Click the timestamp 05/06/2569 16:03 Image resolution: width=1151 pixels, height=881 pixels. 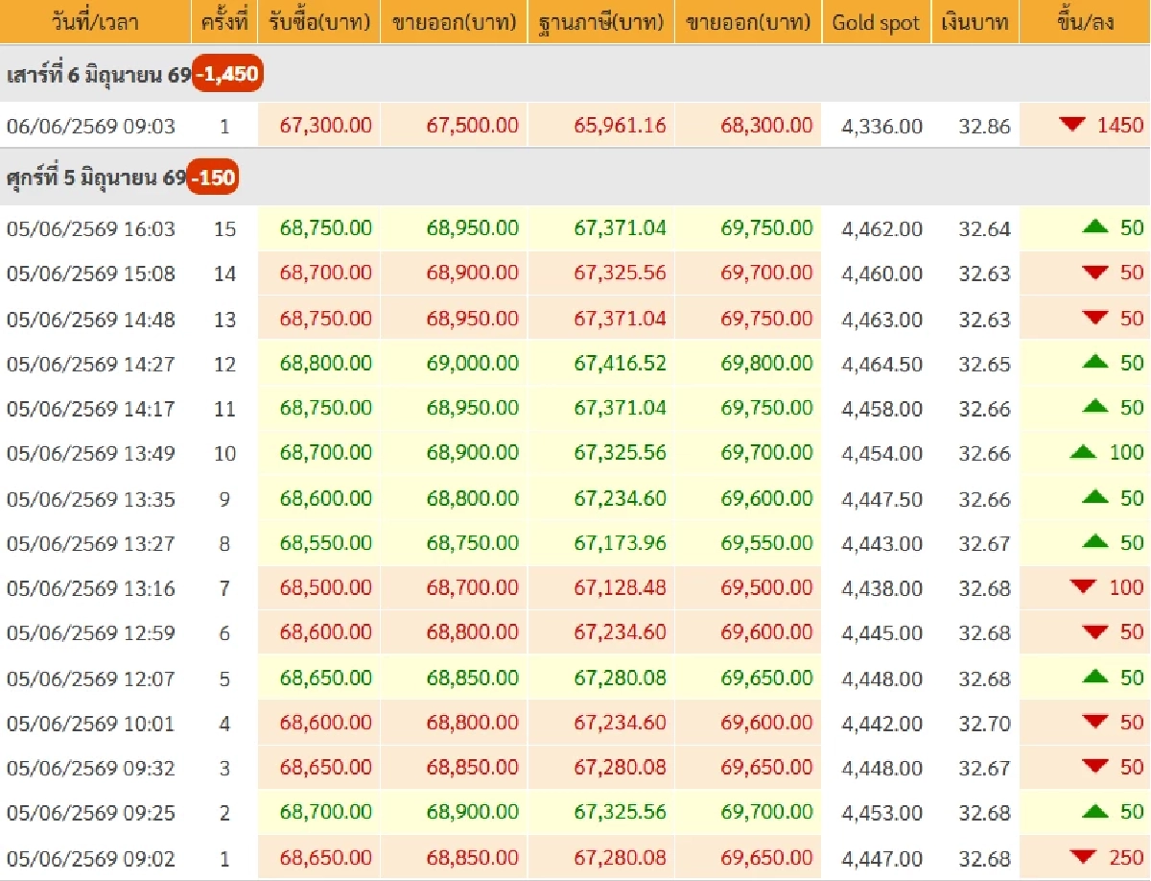point(91,228)
